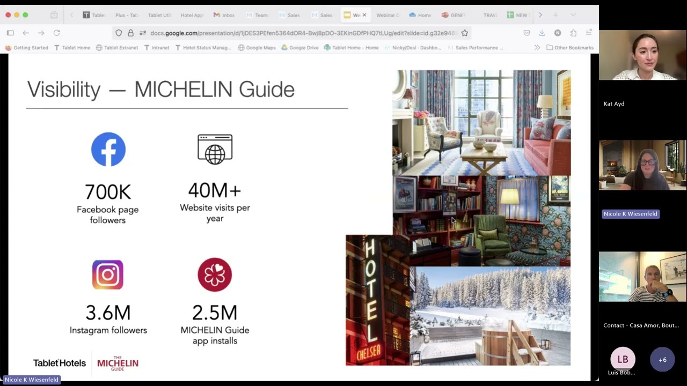The height and width of the screenshot is (386, 687).
Task: Open the Tablet Home - Home bookmark
Action: [351, 48]
